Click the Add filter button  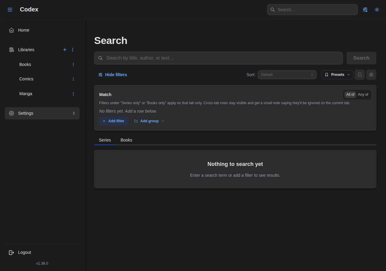(x=114, y=121)
